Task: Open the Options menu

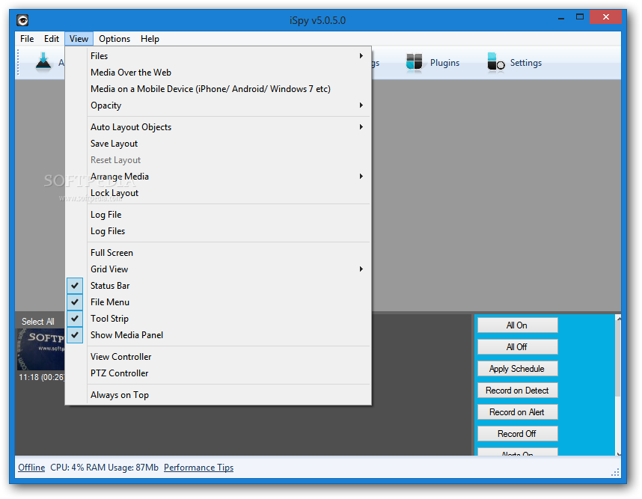Action: 114,39
